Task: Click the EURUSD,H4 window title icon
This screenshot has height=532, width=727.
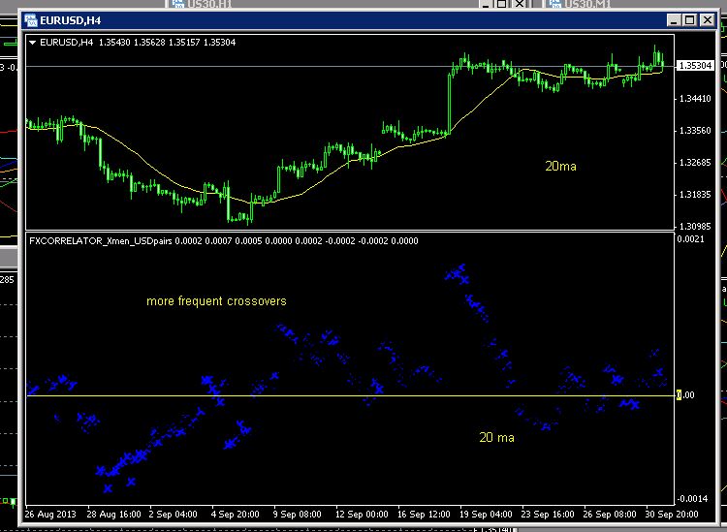Action: (31, 20)
